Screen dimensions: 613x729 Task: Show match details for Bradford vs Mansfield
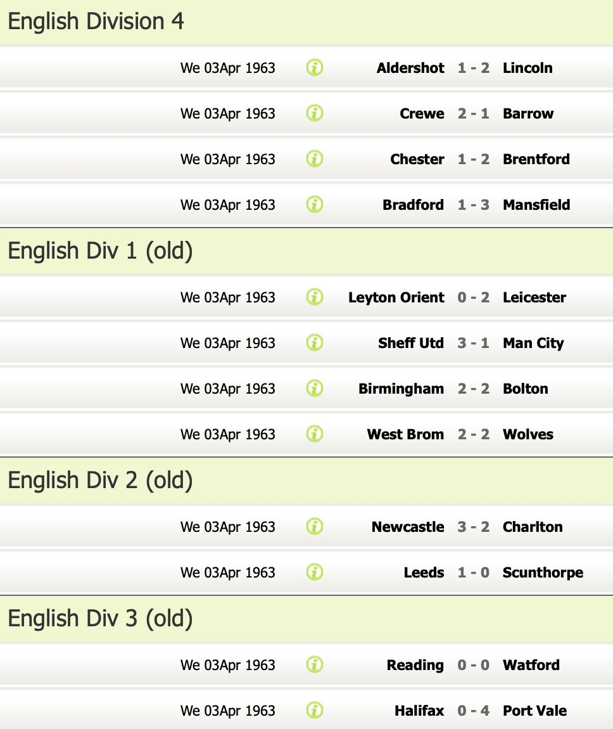coord(315,204)
